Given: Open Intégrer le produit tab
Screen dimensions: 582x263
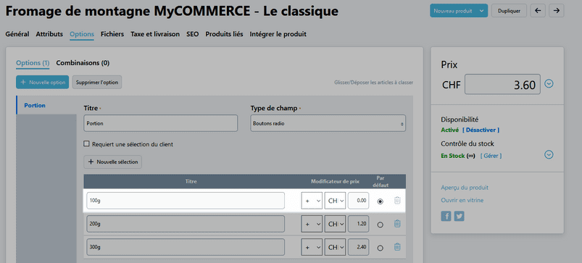Looking at the screenshot, I should 278,34.
